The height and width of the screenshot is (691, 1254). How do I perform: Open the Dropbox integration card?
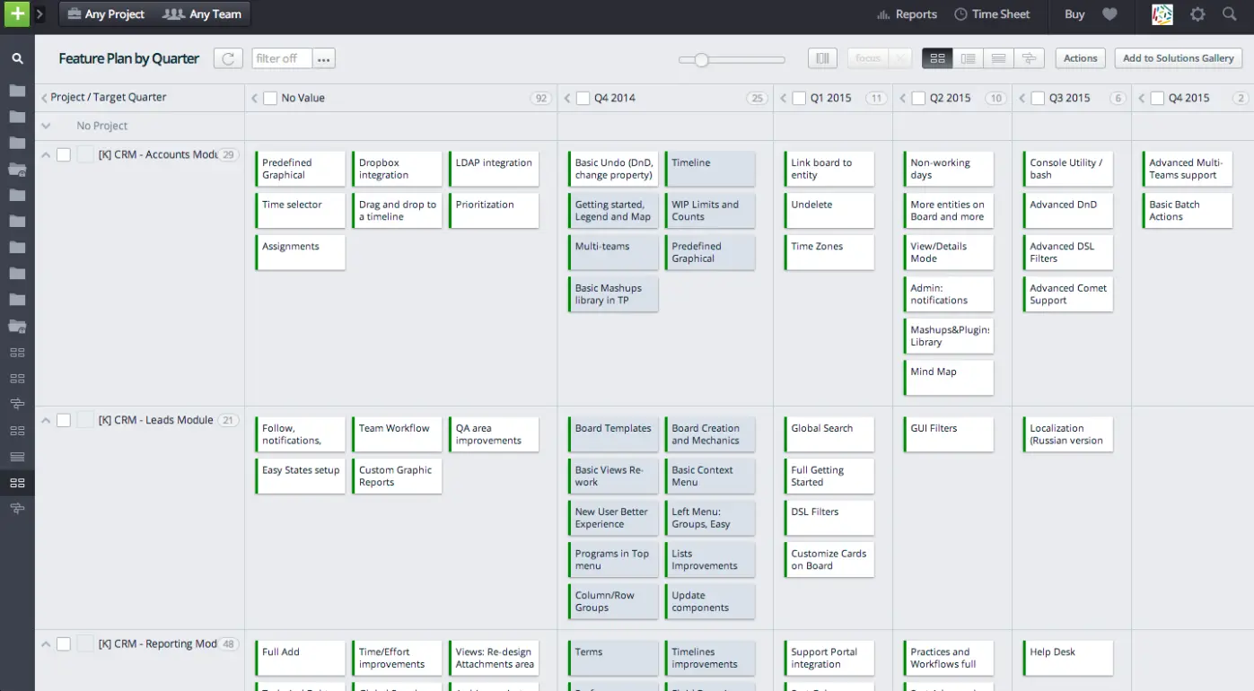pyautogui.click(x=397, y=169)
